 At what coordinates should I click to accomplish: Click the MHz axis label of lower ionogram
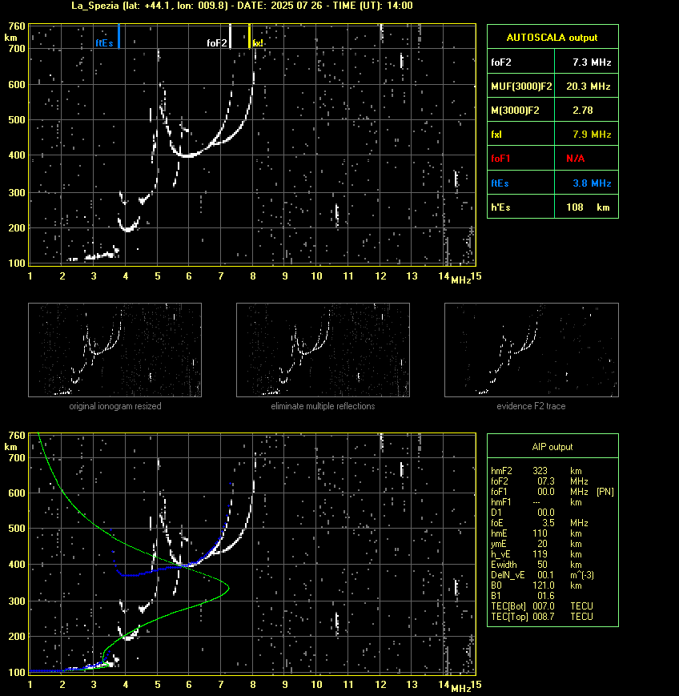(460, 689)
